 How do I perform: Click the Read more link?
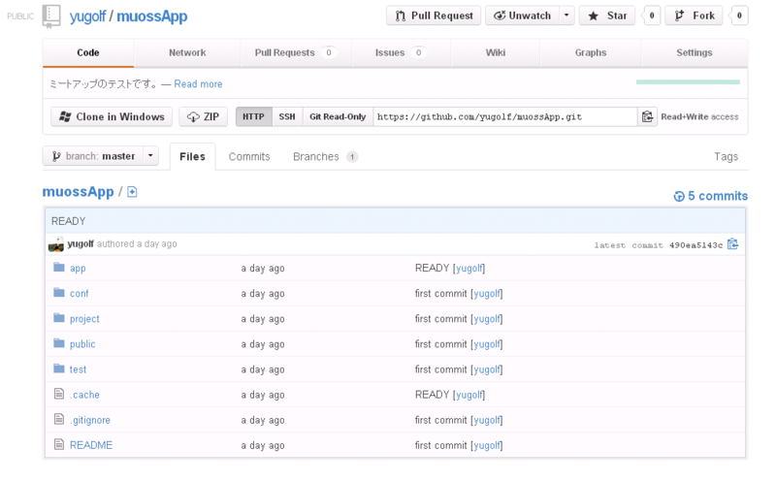(x=198, y=84)
